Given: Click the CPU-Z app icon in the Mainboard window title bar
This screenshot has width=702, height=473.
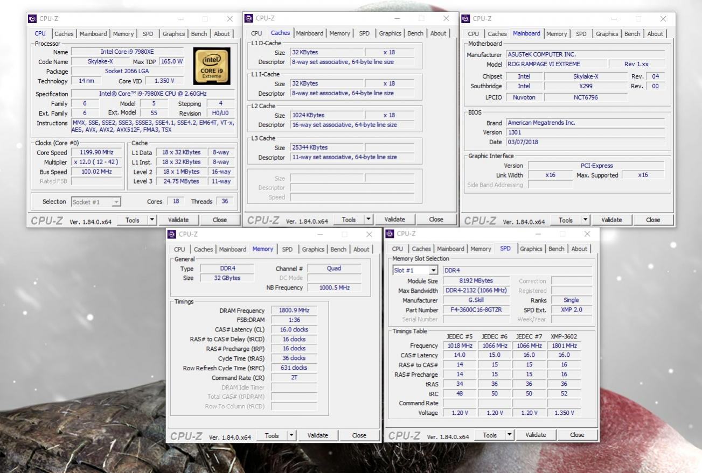Looking at the screenshot, I should click(x=466, y=19).
